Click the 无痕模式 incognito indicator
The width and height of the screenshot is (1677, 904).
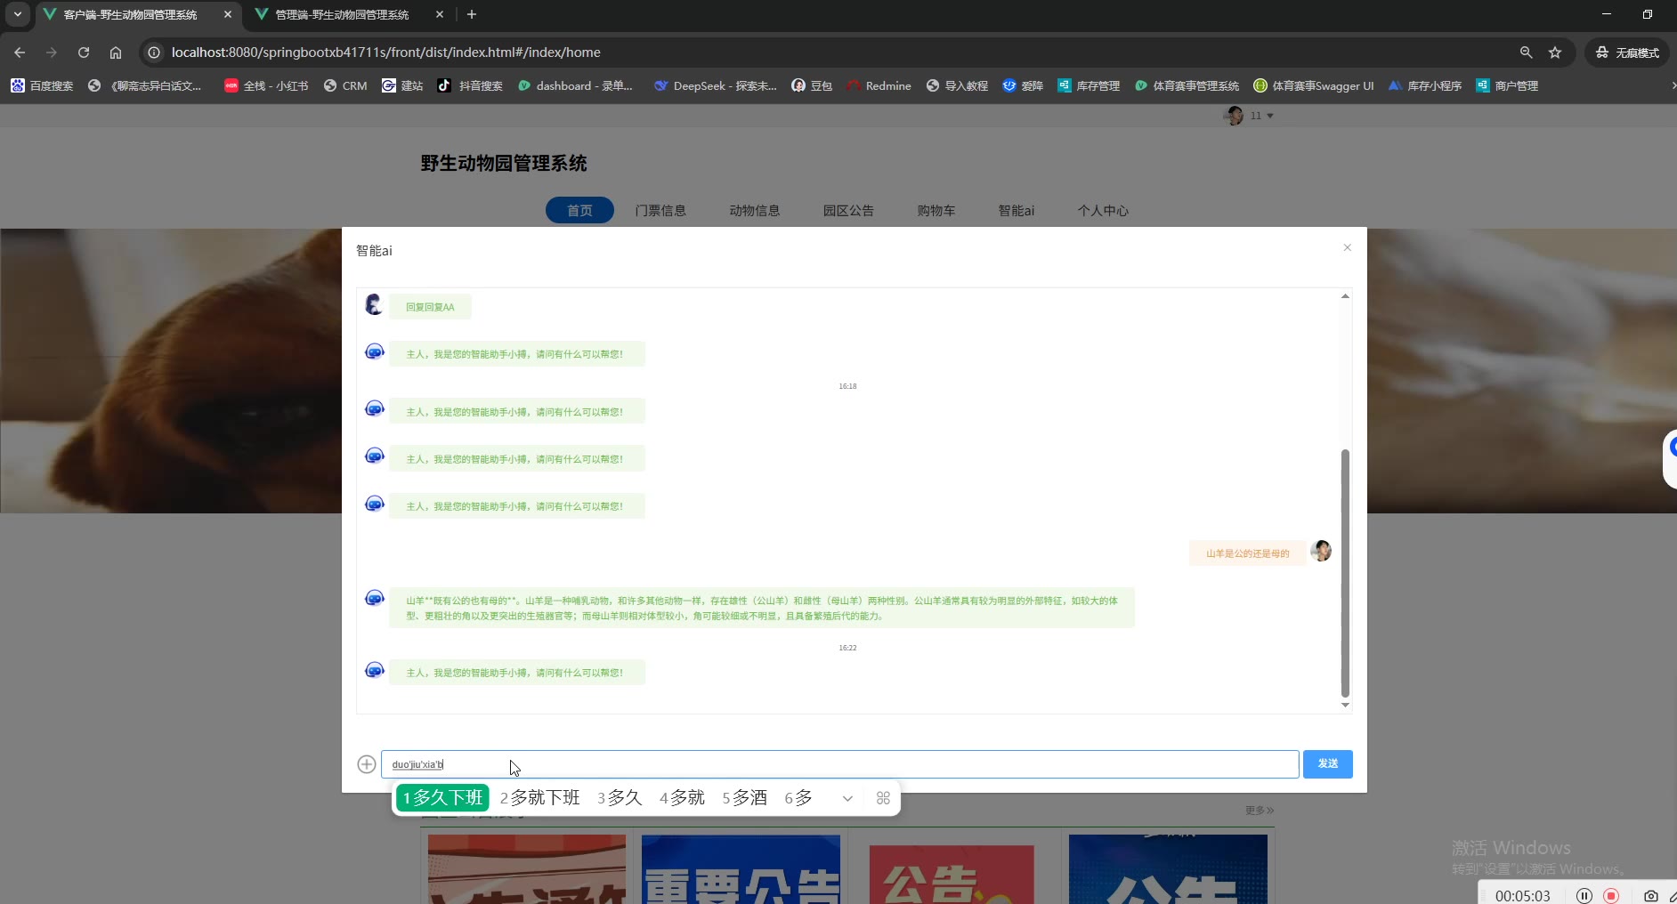click(1628, 52)
